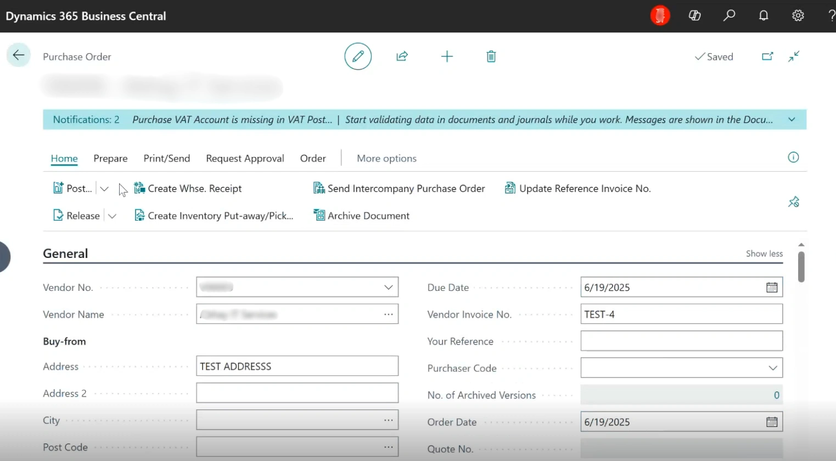
Task: Click the Address field
Action: pyautogui.click(x=297, y=366)
